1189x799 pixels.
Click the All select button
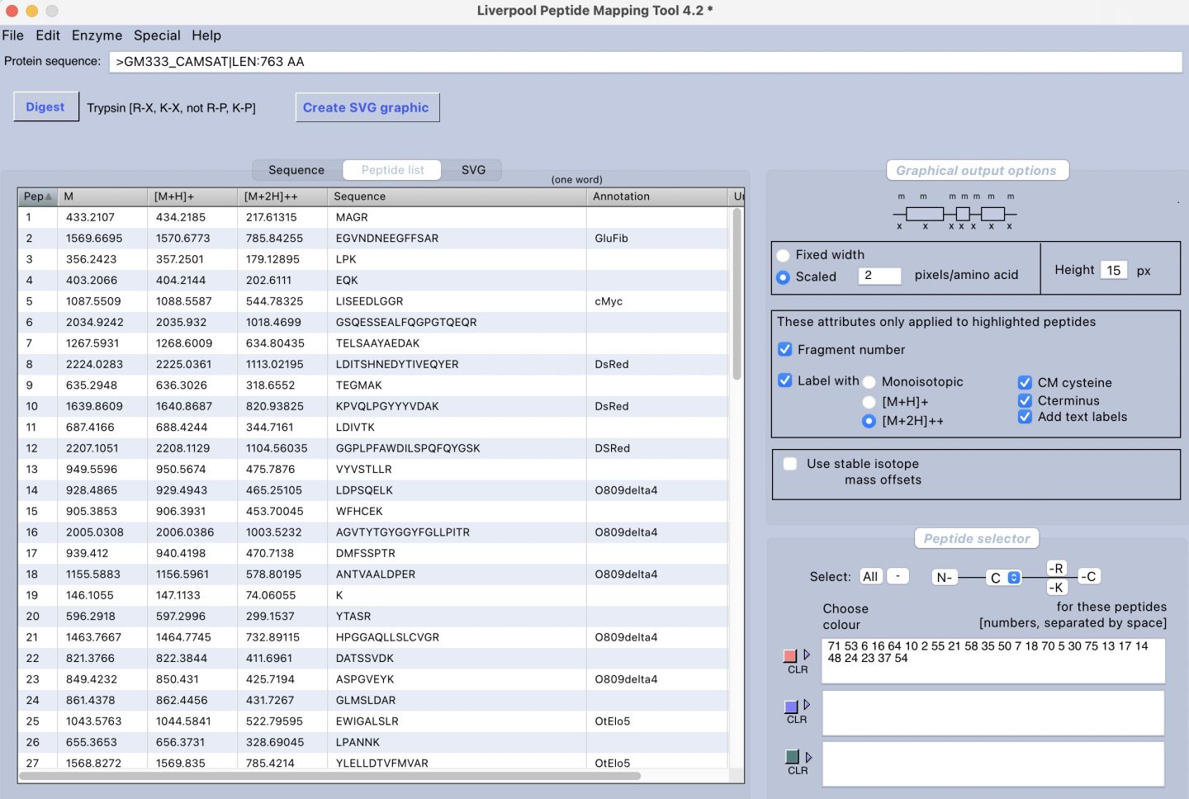870,576
